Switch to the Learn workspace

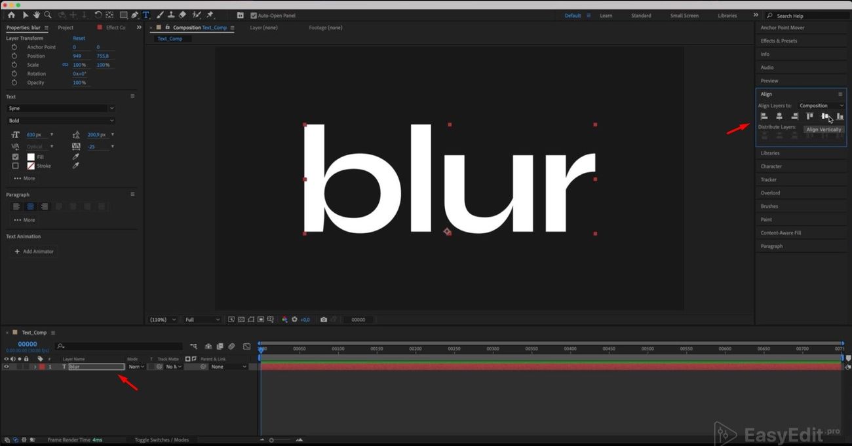click(x=606, y=16)
